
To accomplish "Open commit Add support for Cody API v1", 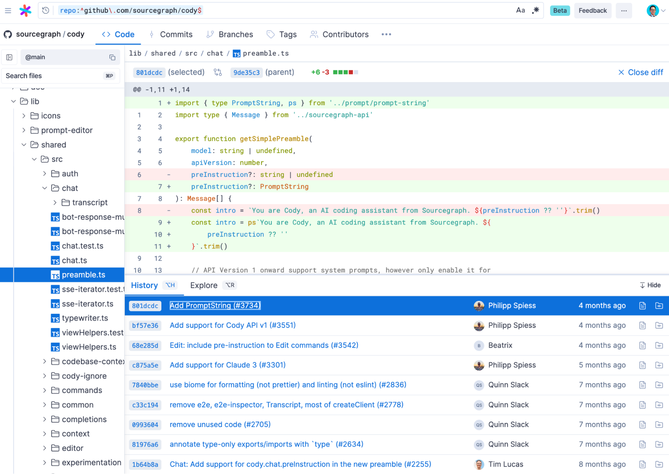I will coord(233,326).
